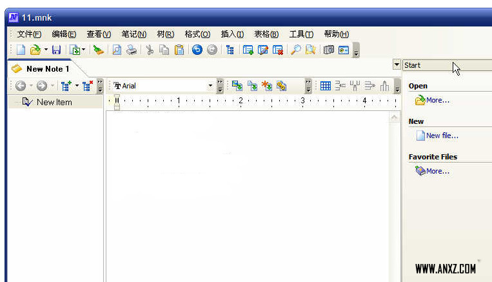Click the Open file folder icon
The width and height of the screenshot is (492, 282).
(x=35, y=50)
